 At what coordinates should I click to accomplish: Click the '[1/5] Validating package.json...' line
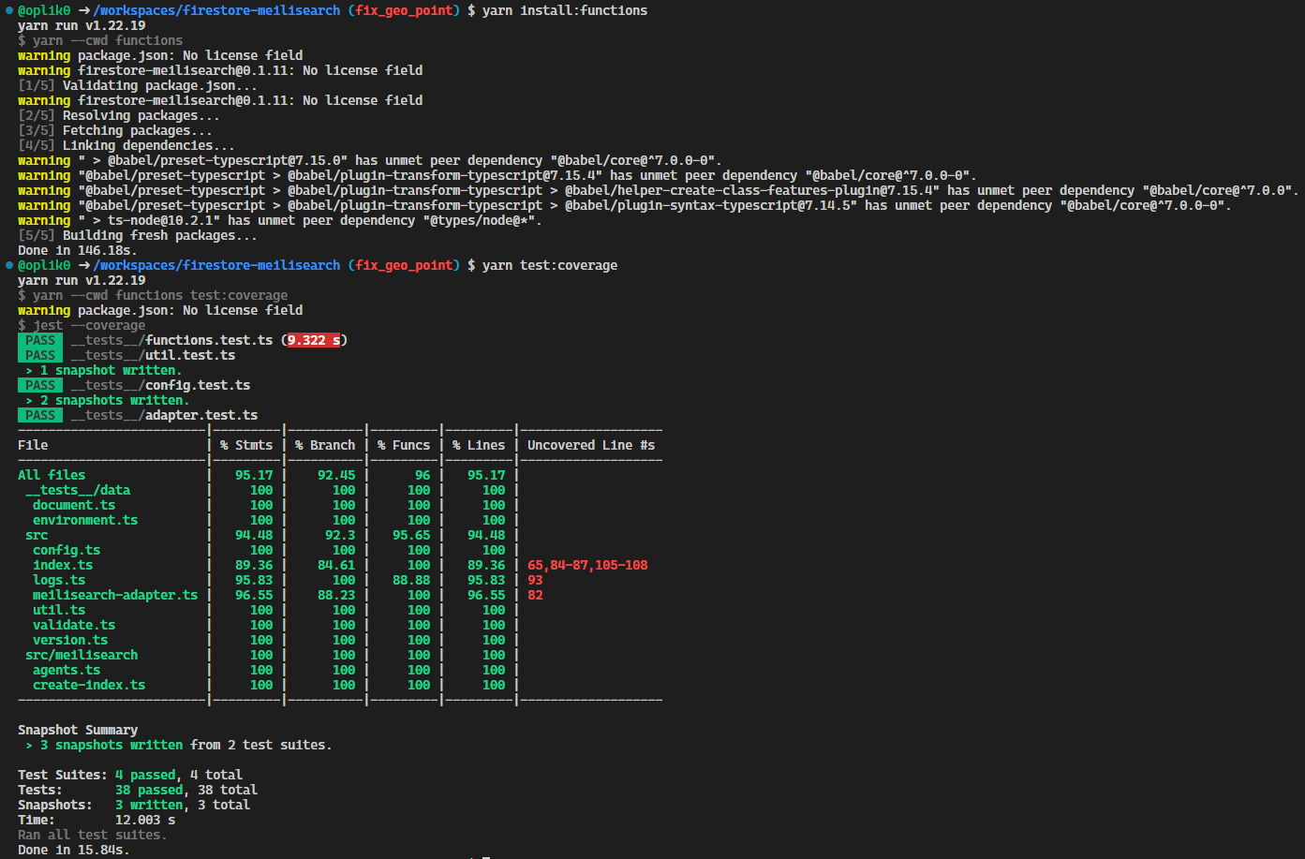pos(138,85)
